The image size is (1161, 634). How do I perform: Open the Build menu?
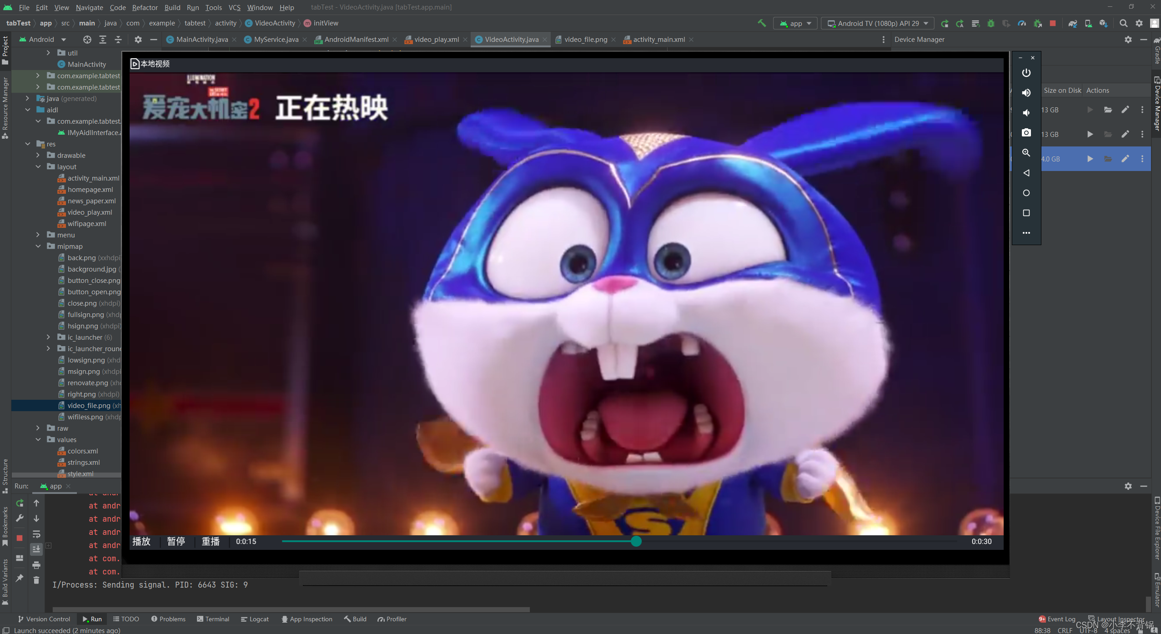pyautogui.click(x=172, y=7)
